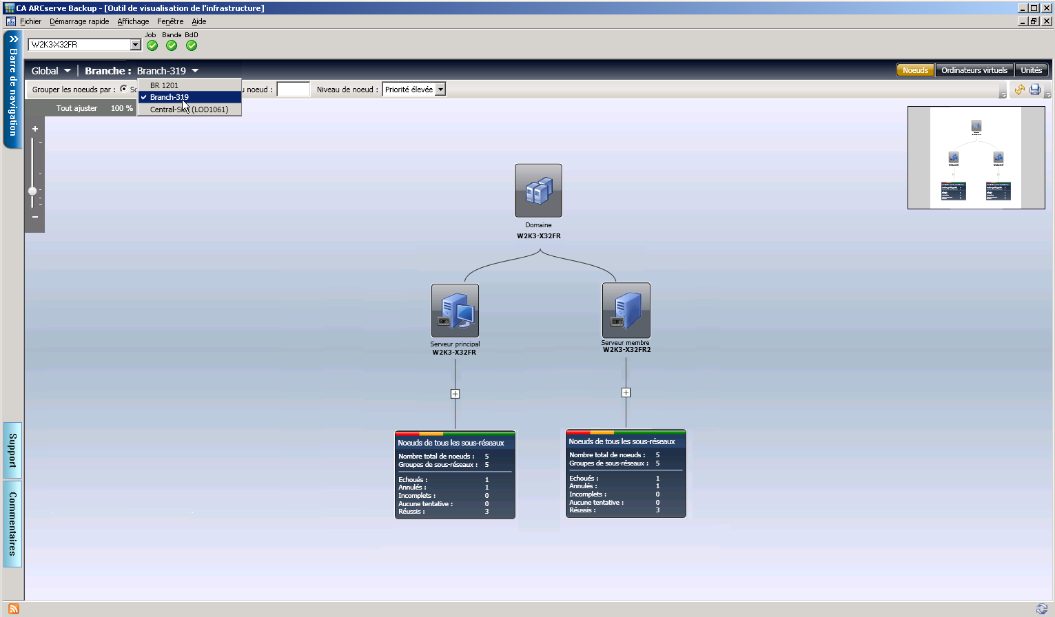Viewport: 1055px width, 617px height.
Task: Click the zoom slider handle
Action: tap(32, 191)
